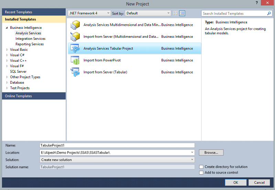The height and width of the screenshot is (190, 275).
Task: Click the search magnifier icon
Action: (x=269, y=13)
